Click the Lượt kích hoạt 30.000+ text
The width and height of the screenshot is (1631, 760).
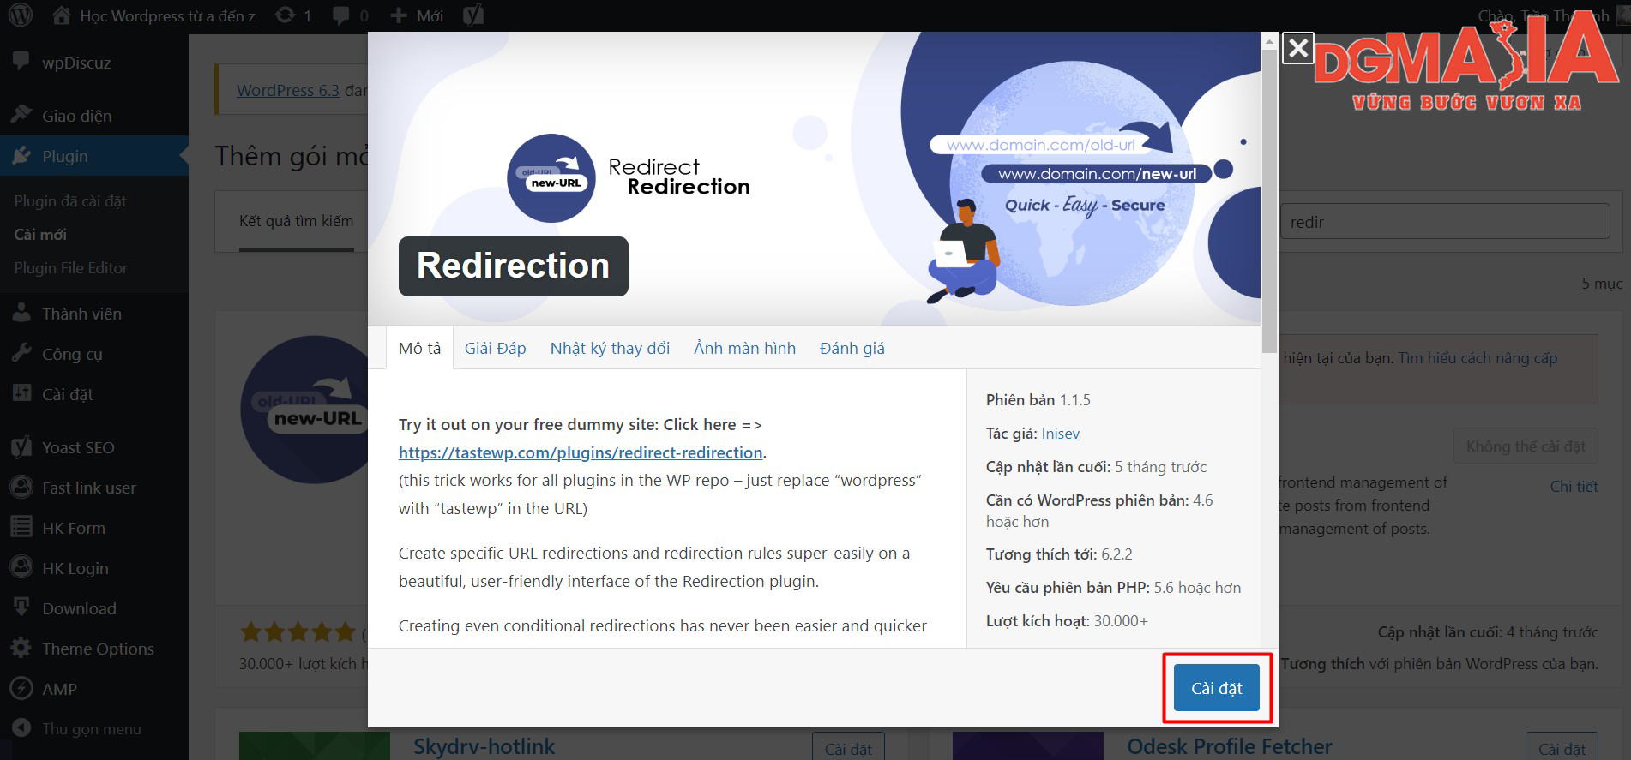click(x=1067, y=621)
